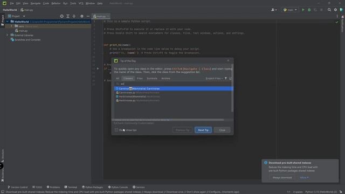The width and height of the screenshot is (345, 194).
Task: Run the main configuration with the green play icon
Action: pos(303,10)
